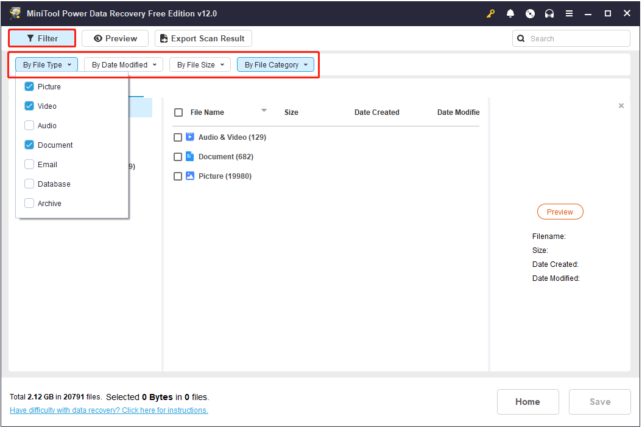Open the notifications bell icon
This screenshot has height=428, width=642.
click(510, 13)
